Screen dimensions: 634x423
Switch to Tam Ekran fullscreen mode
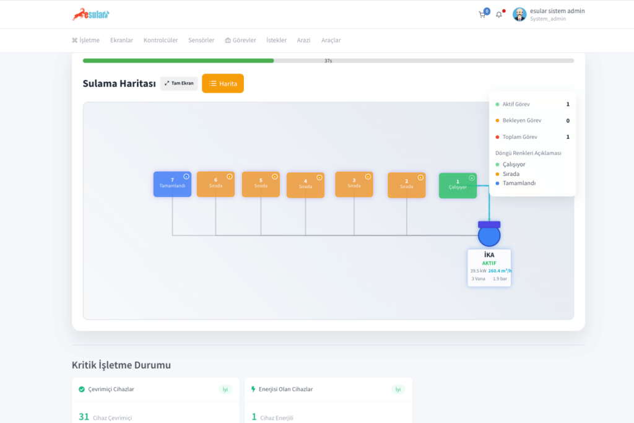[x=179, y=83]
